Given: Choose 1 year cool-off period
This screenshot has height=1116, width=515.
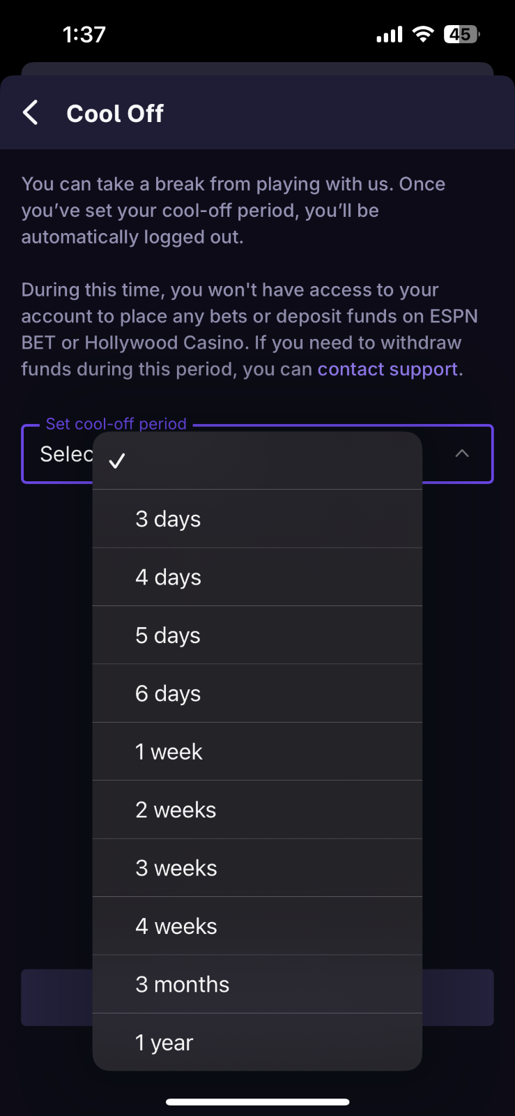Looking at the screenshot, I should [x=257, y=1043].
